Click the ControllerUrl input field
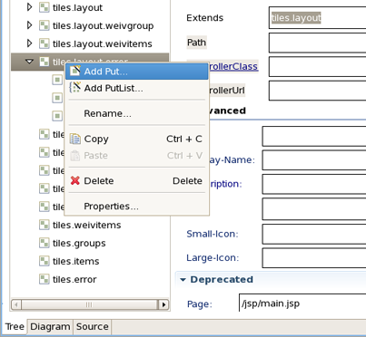 (x=317, y=91)
